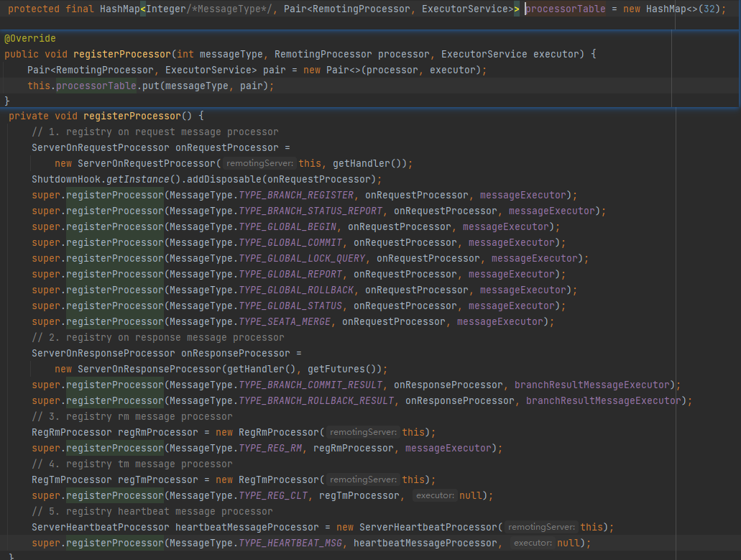Click the 'onResponseProcessor =' variable declaration
The image size is (741, 560).
click(241, 354)
